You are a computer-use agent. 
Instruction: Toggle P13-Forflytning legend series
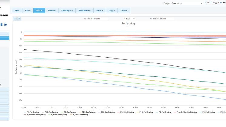pos(106,112)
